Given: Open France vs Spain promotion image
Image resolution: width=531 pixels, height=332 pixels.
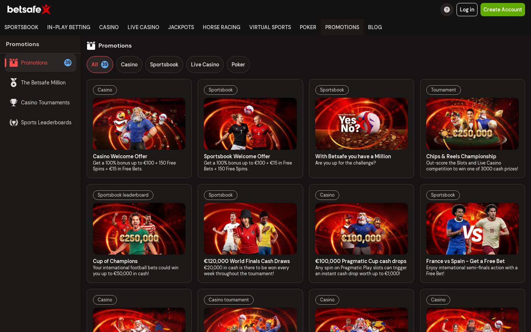Looking at the screenshot, I should tap(472, 229).
